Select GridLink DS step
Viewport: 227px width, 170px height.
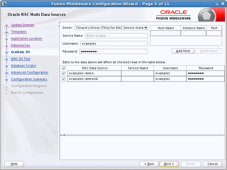coord(20,52)
